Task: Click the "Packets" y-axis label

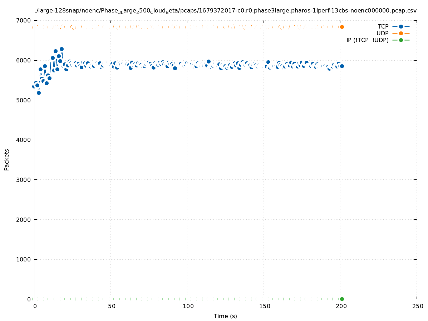Action: 7,159
